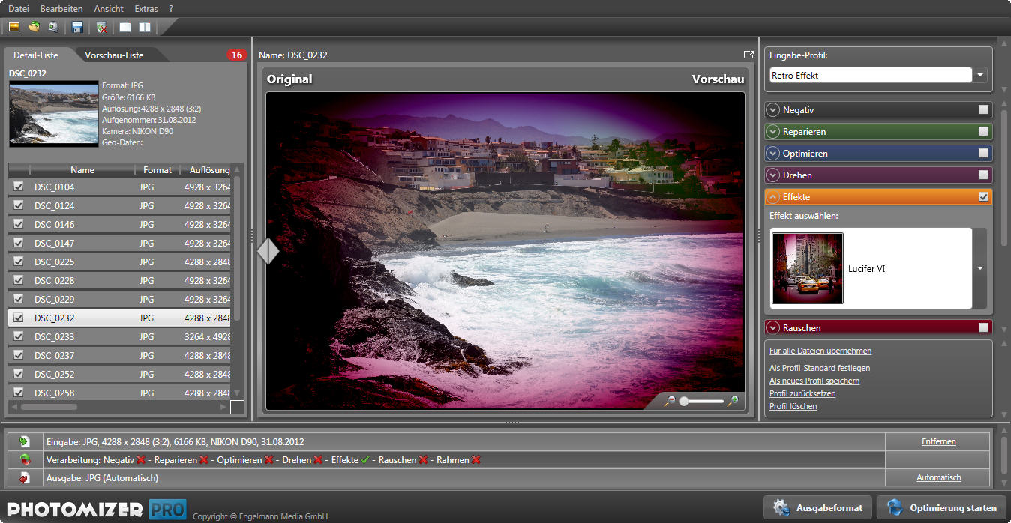Switch to the Vorschau-Liste tab
1011x523 pixels.
(x=114, y=55)
